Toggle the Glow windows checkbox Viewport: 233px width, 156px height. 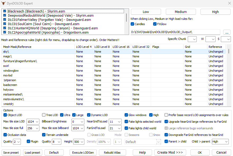(x=126, y=115)
